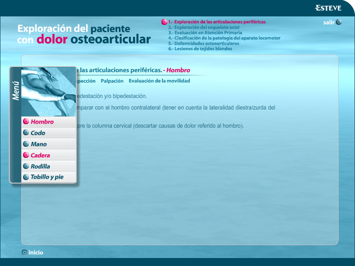
Task: Open the Palpación tab
Action: coord(112,81)
